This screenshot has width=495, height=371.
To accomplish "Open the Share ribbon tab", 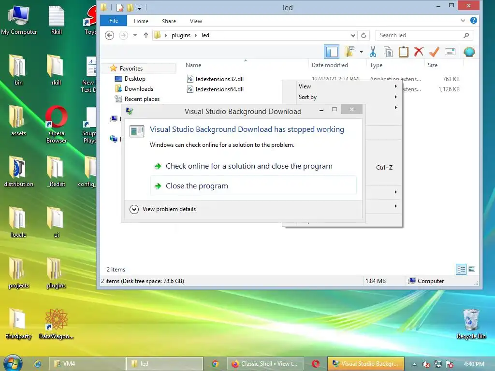I will pos(169,21).
